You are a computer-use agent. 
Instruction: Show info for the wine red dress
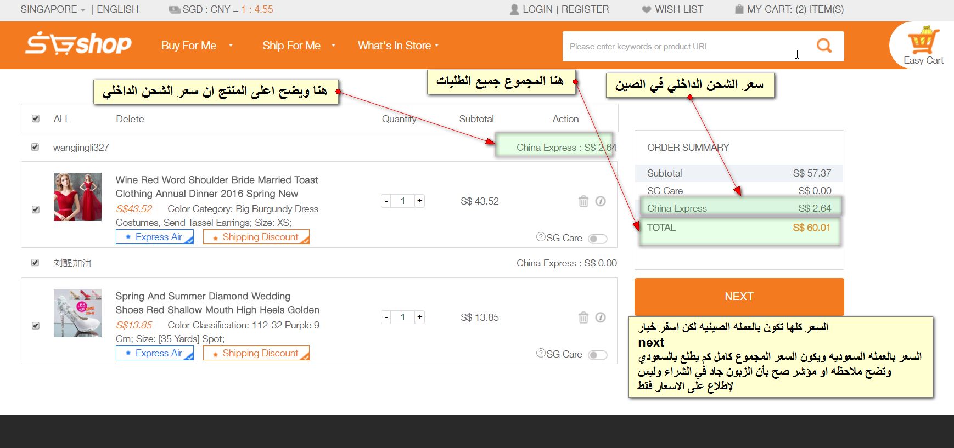601,201
